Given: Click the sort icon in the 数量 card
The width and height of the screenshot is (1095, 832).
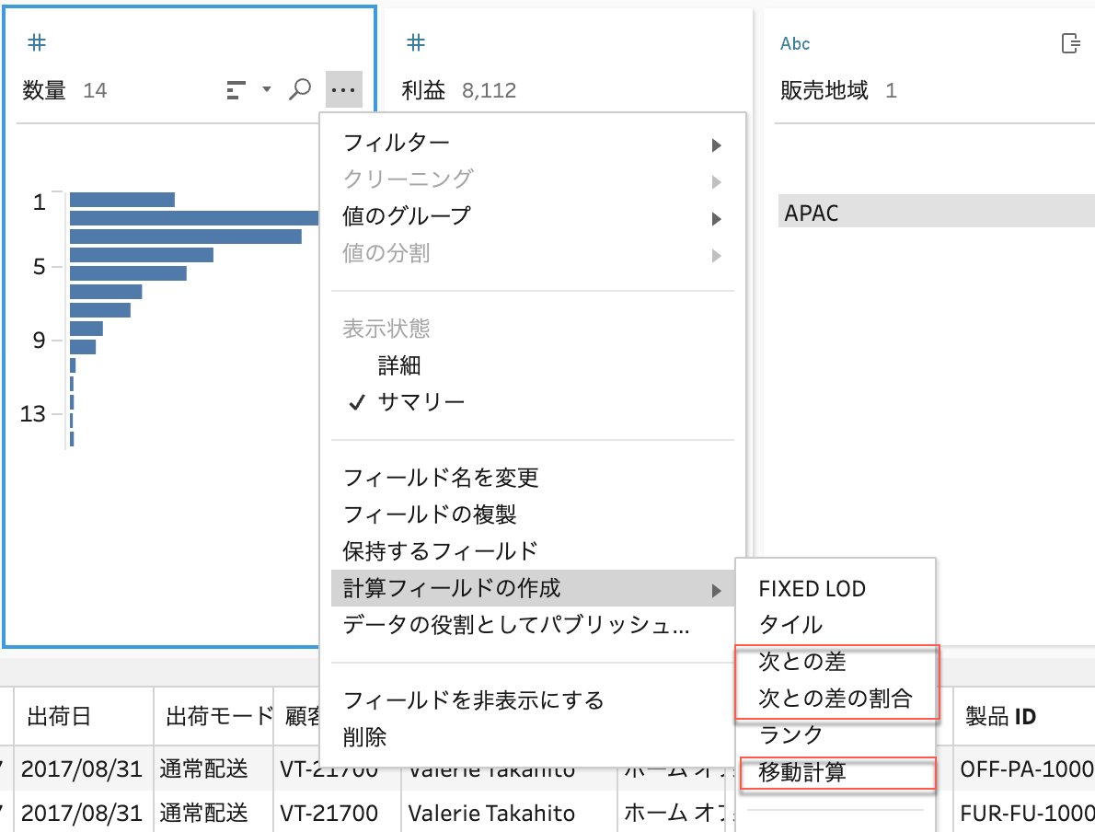Looking at the screenshot, I should point(236,90).
